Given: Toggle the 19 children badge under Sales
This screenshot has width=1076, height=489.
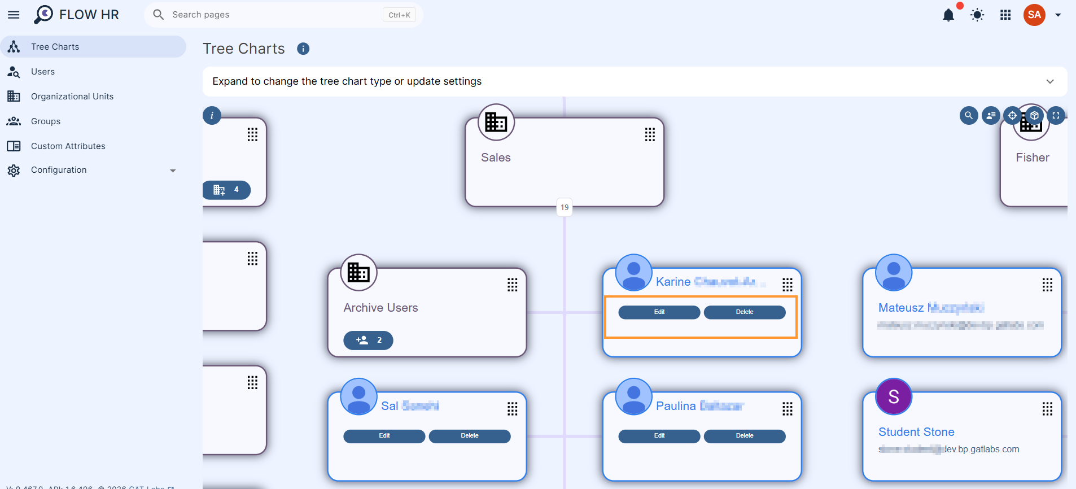Looking at the screenshot, I should click(x=565, y=207).
